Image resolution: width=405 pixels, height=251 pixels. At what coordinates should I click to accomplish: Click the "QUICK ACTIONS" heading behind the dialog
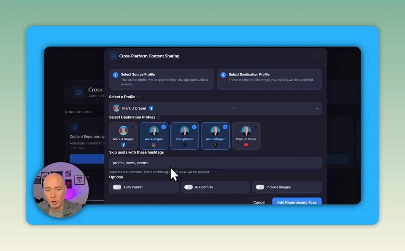point(78,112)
